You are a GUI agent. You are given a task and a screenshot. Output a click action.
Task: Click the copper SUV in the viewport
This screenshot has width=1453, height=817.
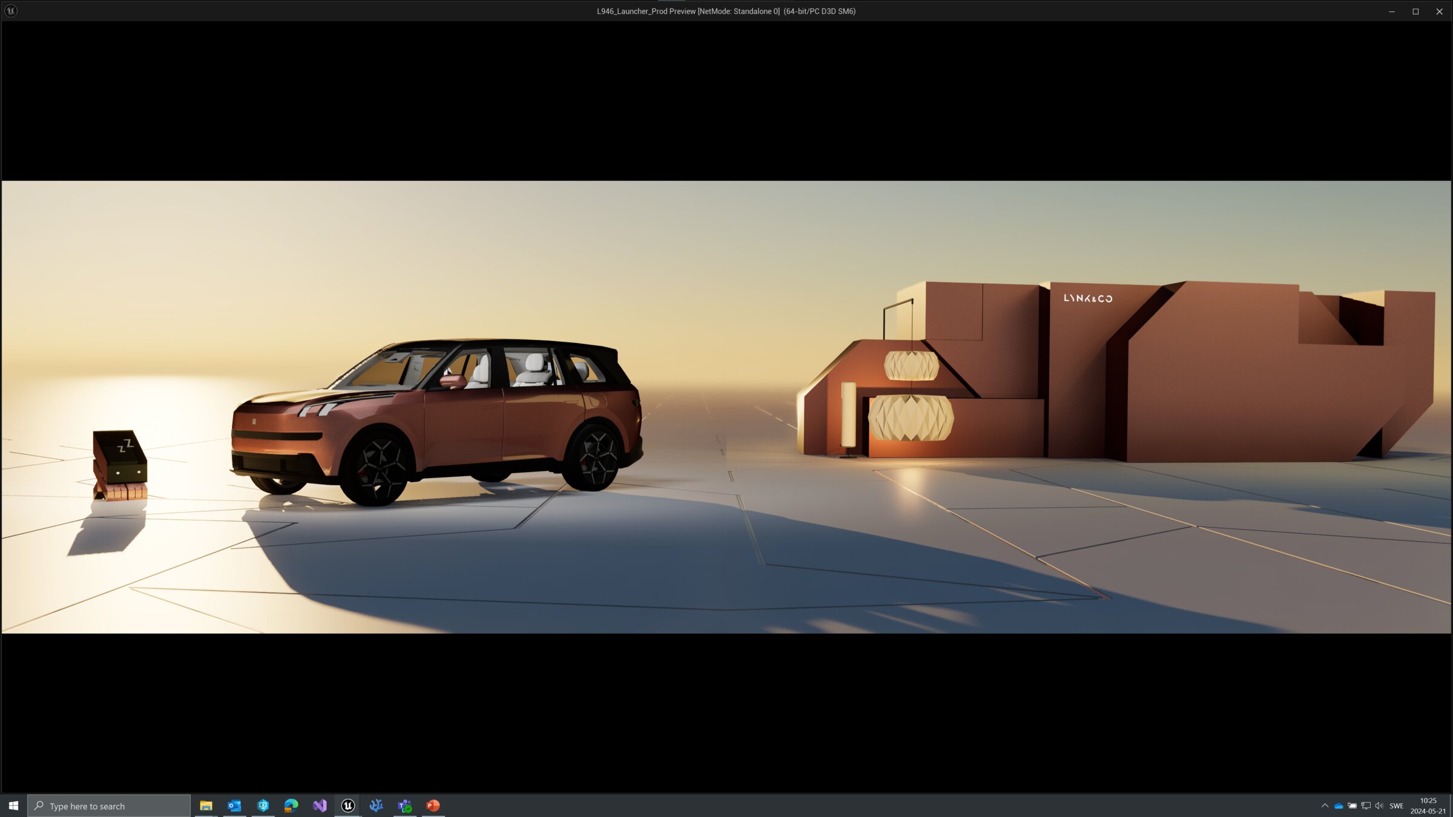tap(436, 424)
